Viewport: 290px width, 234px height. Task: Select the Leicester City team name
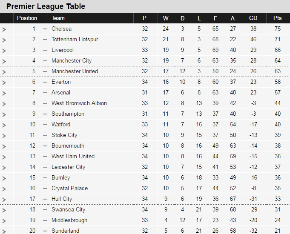68,167
